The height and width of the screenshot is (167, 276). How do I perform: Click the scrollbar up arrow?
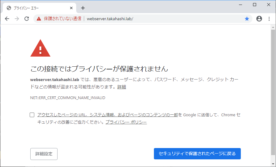point(273,27)
